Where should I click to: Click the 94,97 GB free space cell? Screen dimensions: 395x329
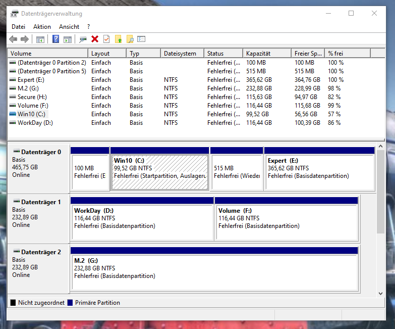pos(306,97)
